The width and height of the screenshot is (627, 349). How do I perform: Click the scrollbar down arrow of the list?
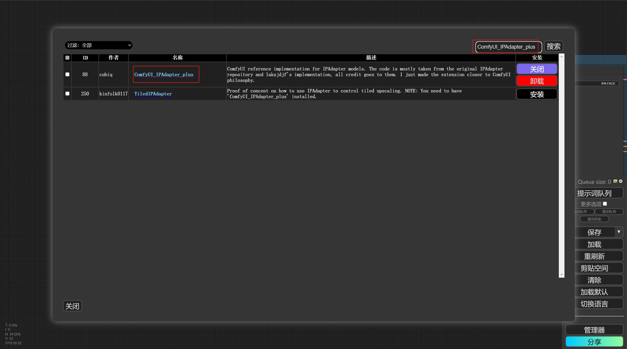click(561, 275)
